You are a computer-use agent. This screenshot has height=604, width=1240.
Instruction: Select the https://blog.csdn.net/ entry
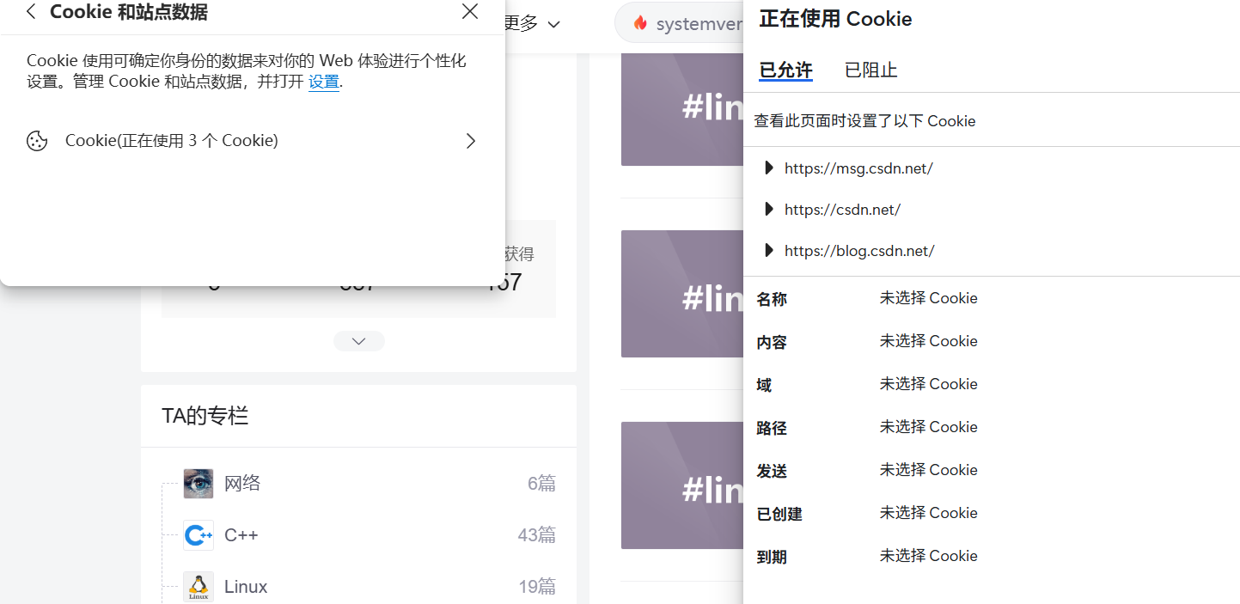click(859, 251)
